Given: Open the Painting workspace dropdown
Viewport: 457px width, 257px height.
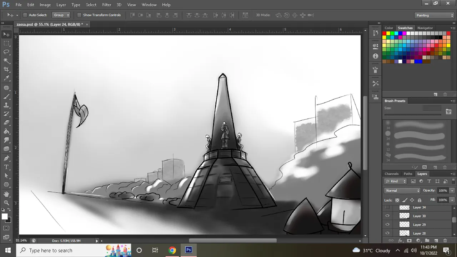Looking at the screenshot, I should [x=435, y=15].
